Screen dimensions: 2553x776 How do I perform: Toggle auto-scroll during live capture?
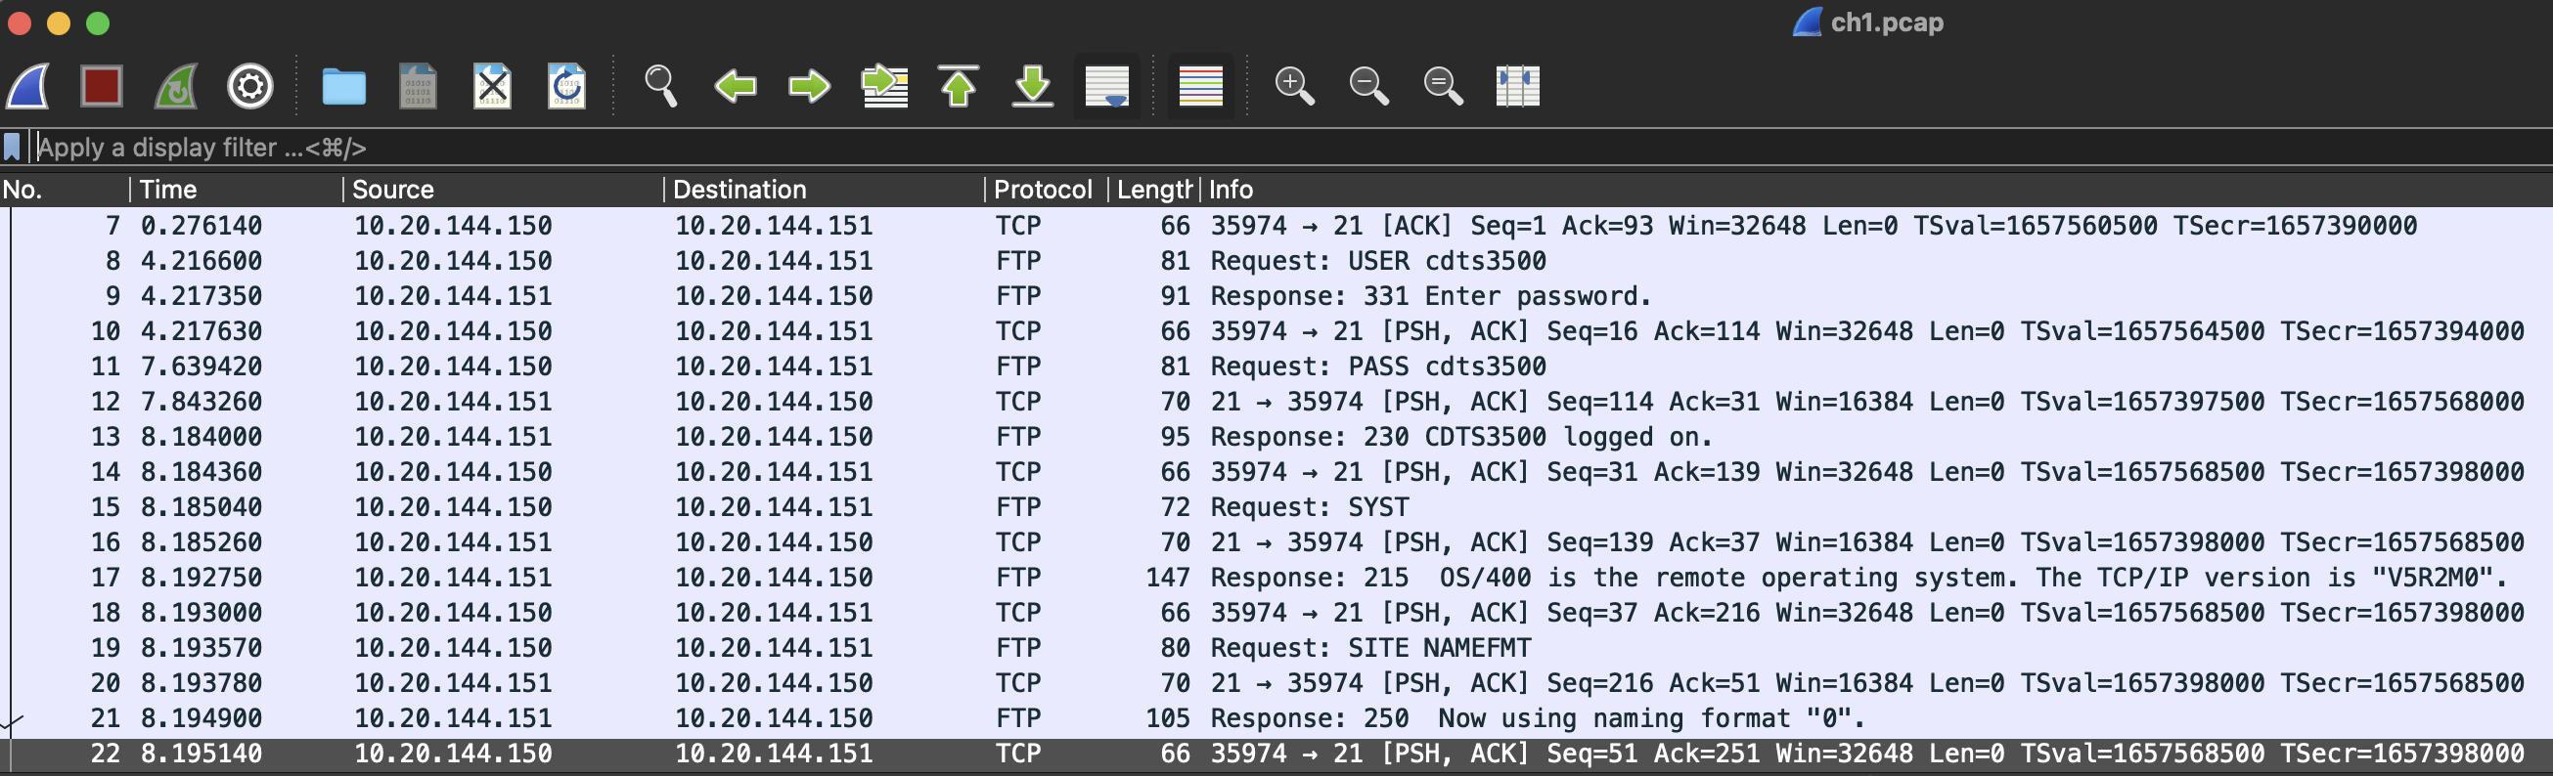coord(1107,86)
